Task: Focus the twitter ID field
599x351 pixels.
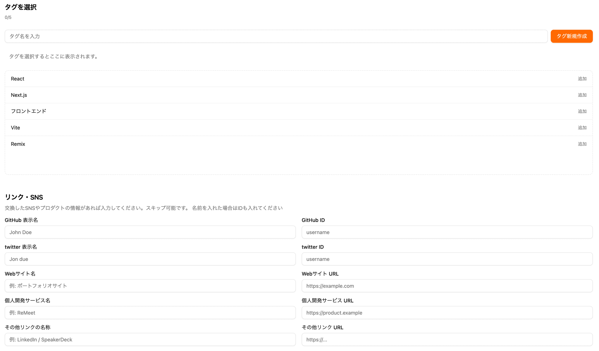Action: pyautogui.click(x=447, y=259)
